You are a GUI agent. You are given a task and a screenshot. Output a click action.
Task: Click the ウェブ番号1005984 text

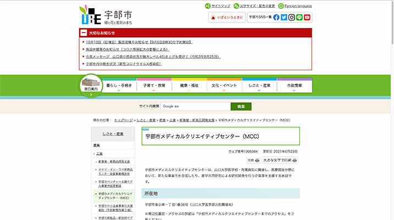243,151
